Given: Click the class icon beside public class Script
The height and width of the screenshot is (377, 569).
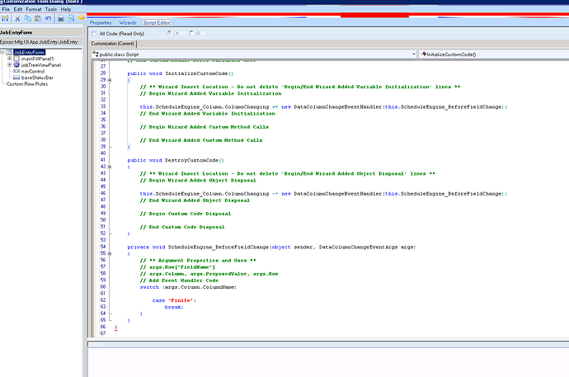Looking at the screenshot, I should point(96,54).
